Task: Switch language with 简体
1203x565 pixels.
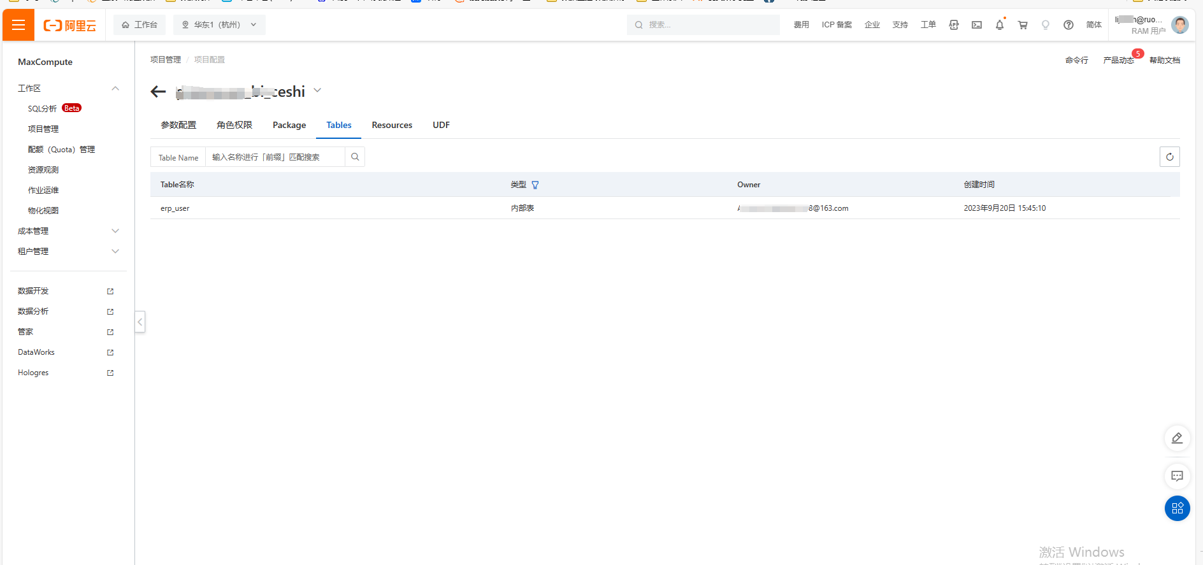Action: pyautogui.click(x=1094, y=25)
